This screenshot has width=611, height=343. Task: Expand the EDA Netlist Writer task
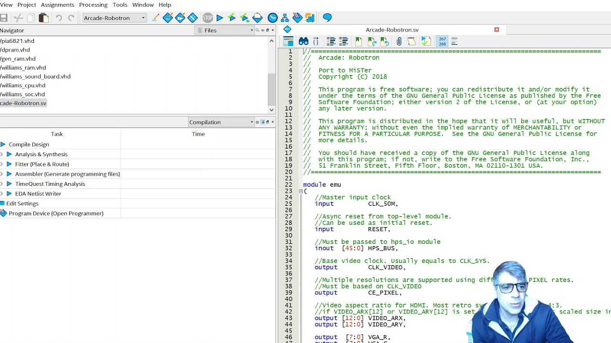(x=2, y=194)
